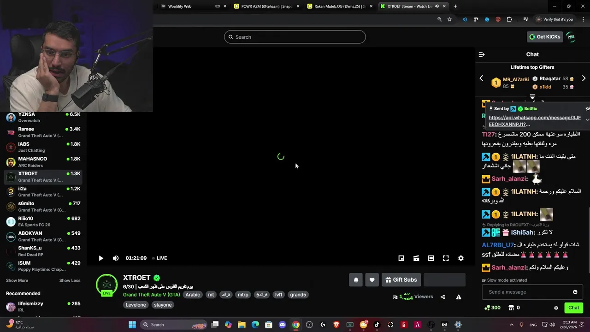Switch to POWR AZM Snapchat tab

coord(266,6)
